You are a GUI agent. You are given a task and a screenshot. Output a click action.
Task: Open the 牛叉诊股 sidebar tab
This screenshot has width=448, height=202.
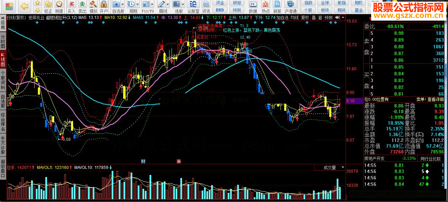coord(3,145)
